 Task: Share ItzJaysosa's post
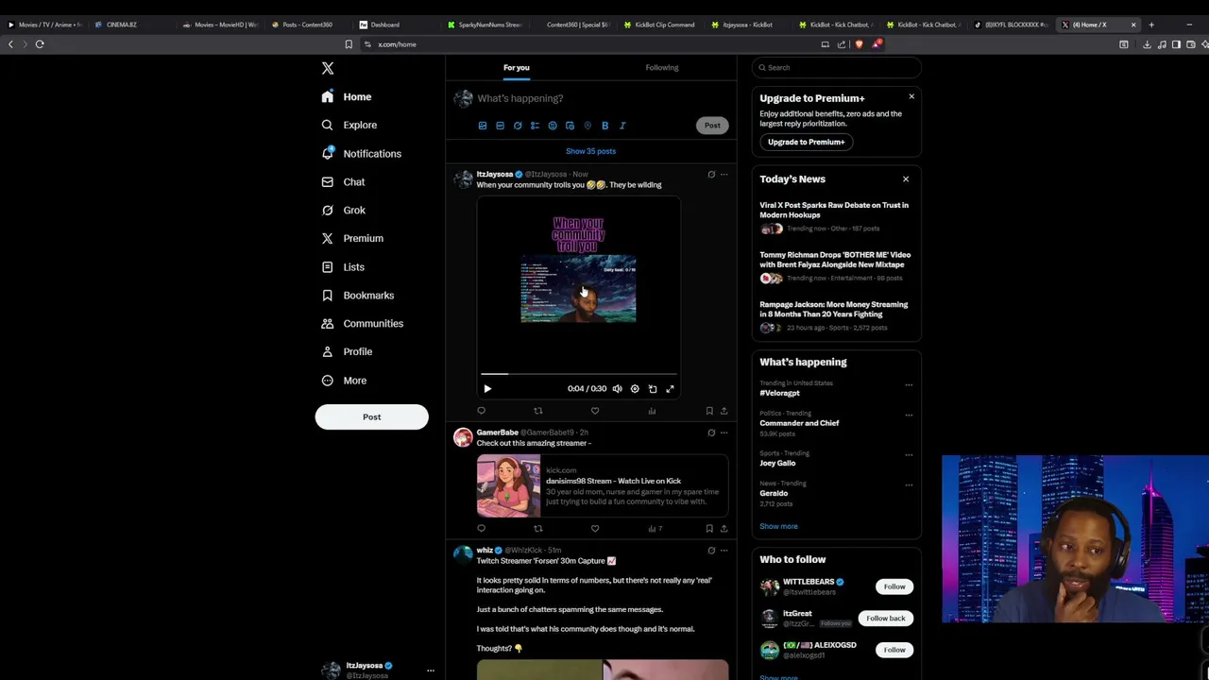(x=724, y=411)
